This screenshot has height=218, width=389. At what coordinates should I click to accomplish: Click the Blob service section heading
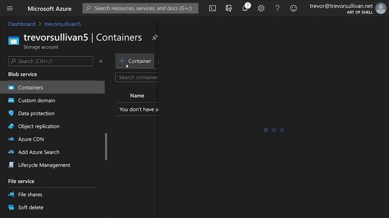pos(22,74)
